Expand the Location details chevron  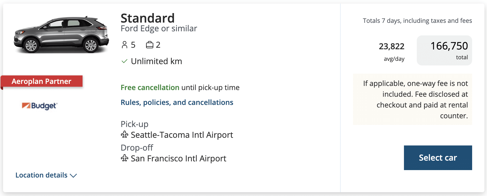(73, 175)
